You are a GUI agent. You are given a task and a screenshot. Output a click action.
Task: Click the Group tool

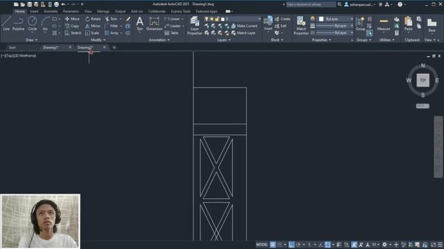pyautogui.click(x=360, y=23)
